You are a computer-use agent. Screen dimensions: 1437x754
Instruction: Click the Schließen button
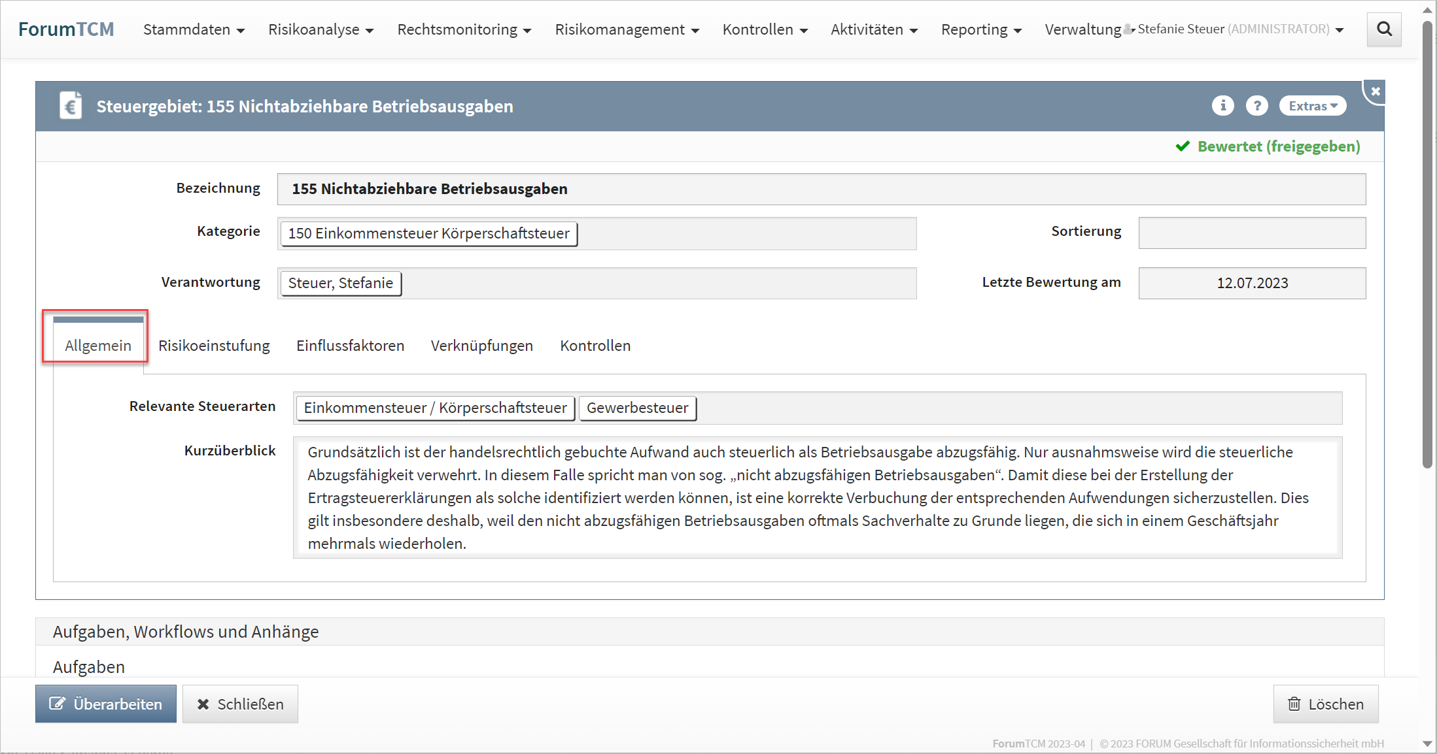tap(240, 704)
